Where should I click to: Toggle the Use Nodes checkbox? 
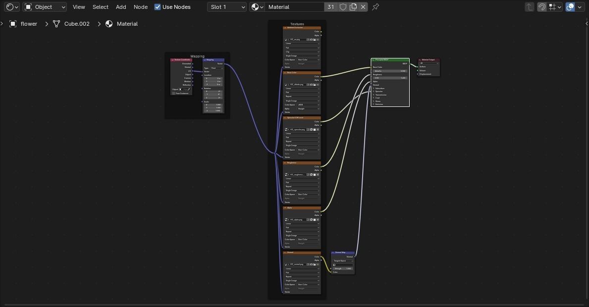coord(158,7)
